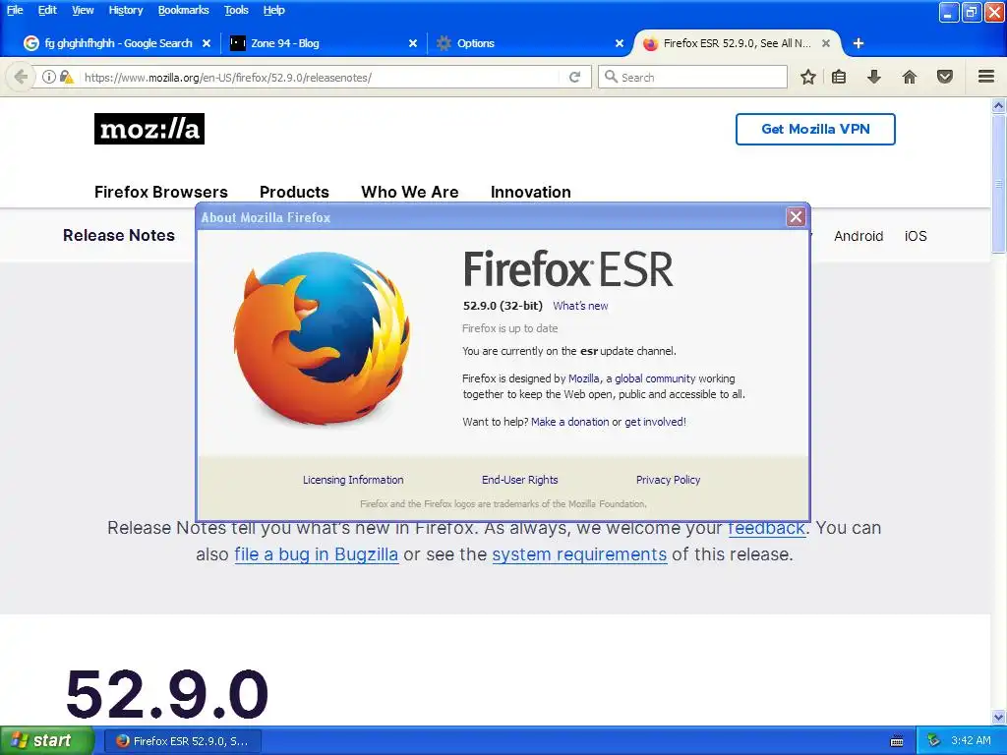This screenshot has width=1007, height=755.
Task: Close the Options tab
Action: pos(620,43)
